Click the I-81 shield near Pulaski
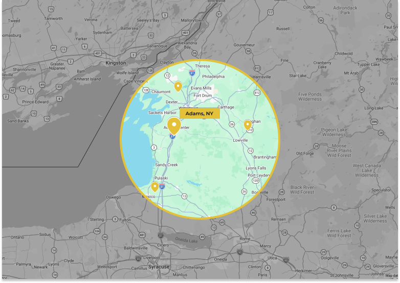The image size is (400, 283). click(162, 187)
